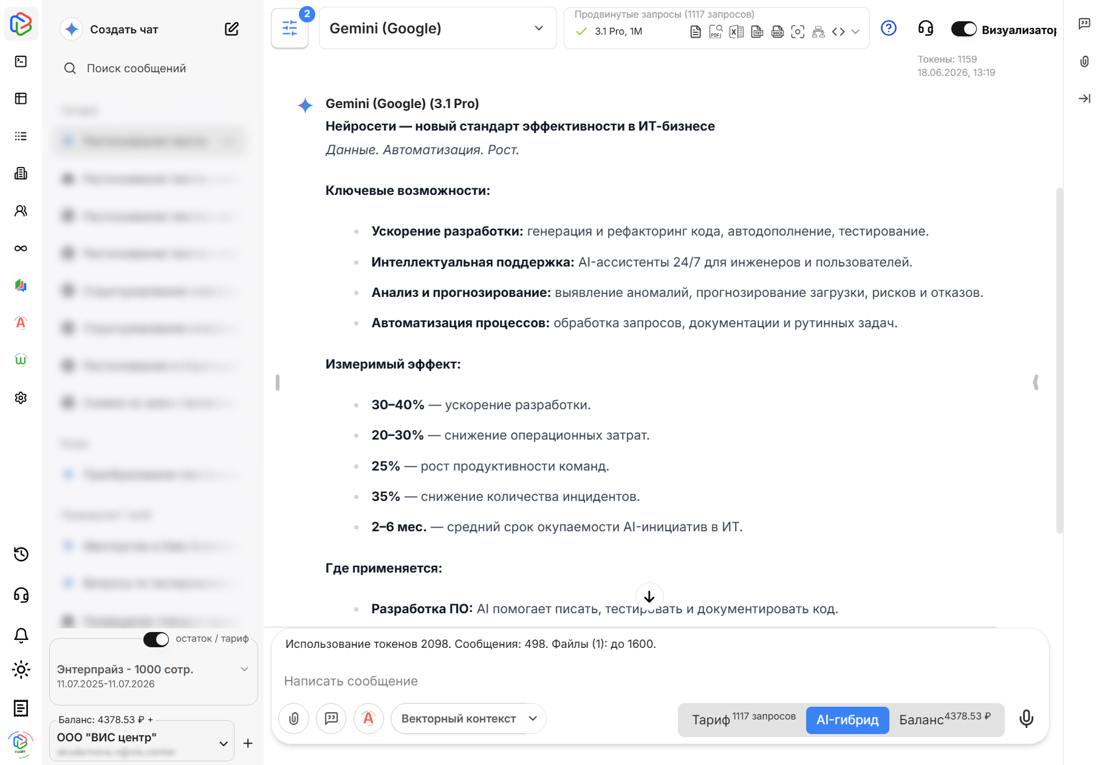Screen dimensions: 1105x765
Task: Select the 3.1 Pro, 1M model label
Action: point(618,32)
